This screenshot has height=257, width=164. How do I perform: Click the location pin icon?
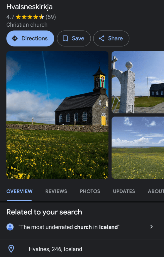coord(11,249)
